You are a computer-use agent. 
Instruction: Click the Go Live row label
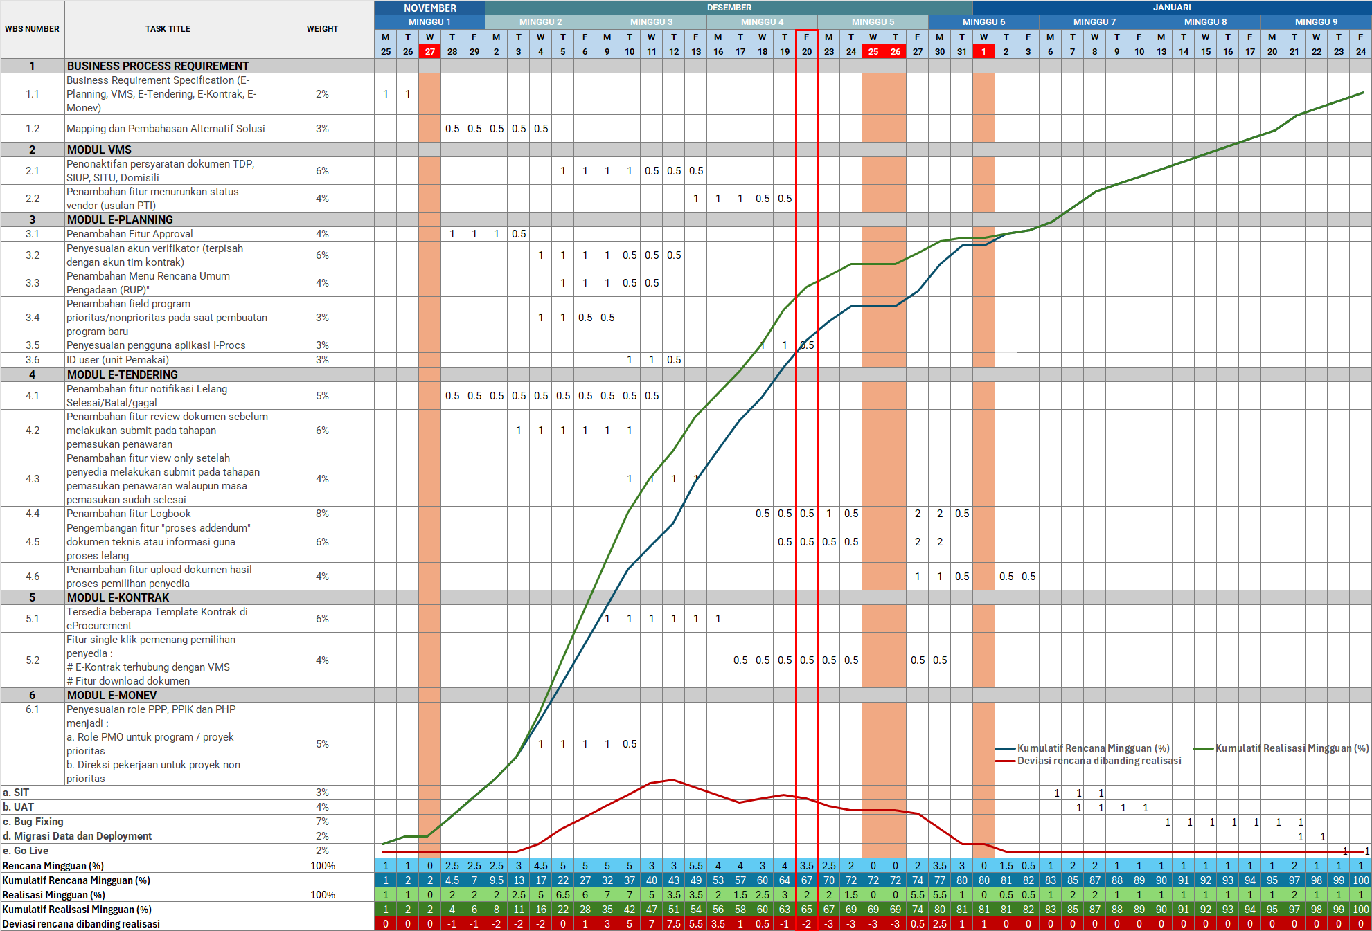click(26, 851)
